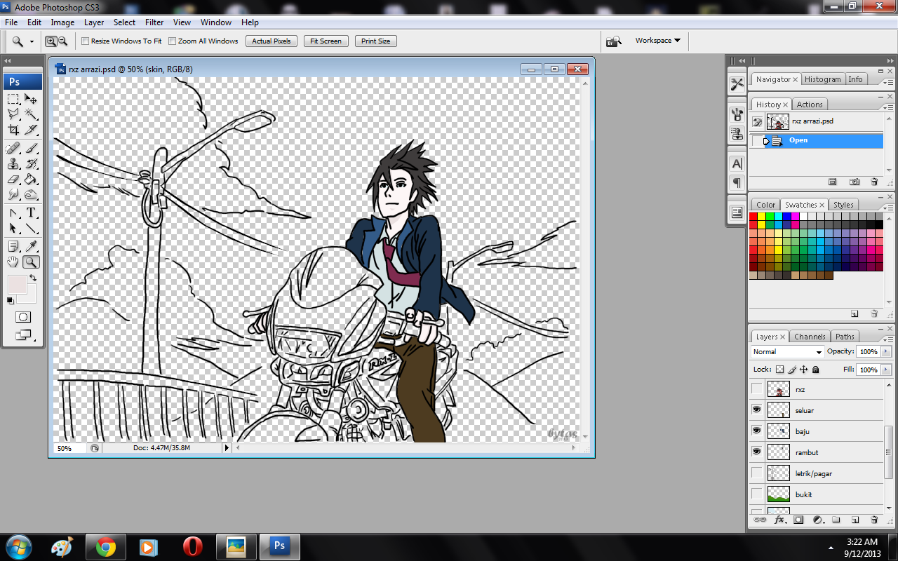
Task: Show the letrik/pagar layer
Action: pos(756,473)
